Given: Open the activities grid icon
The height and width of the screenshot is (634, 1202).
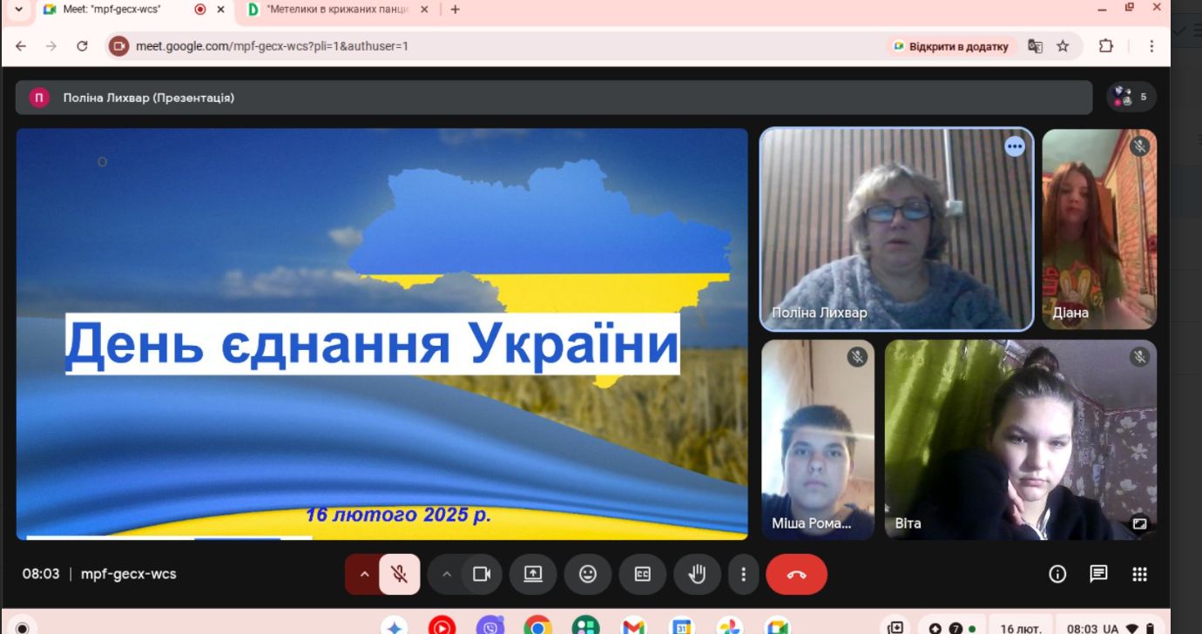Looking at the screenshot, I should tap(1139, 574).
